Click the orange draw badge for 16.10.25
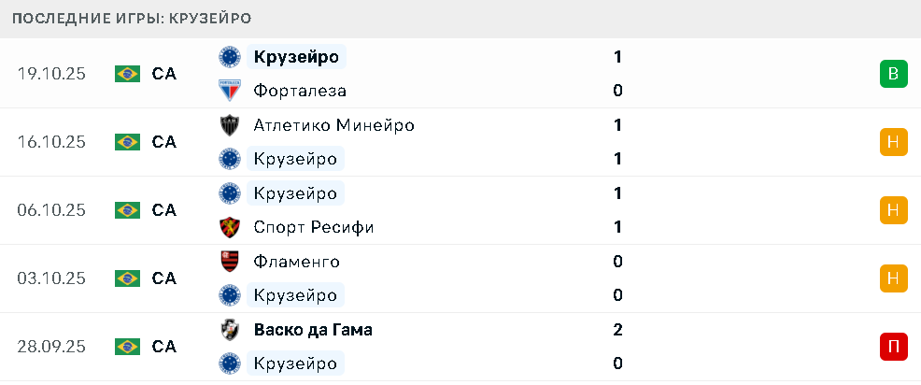921x385 pixels. pyautogui.click(x=893, y=142)
